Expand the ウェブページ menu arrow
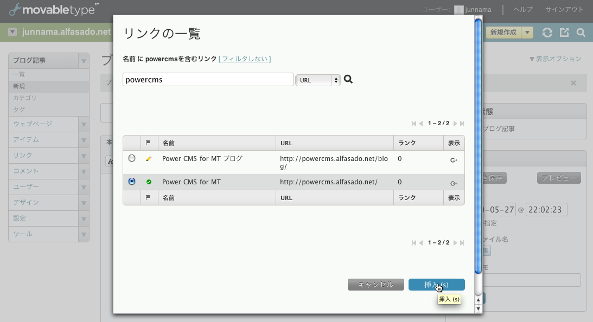Screen dimensions: 593x322 tap(84, 124)
